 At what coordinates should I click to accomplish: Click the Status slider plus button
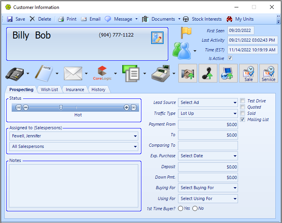coord(127,107)
